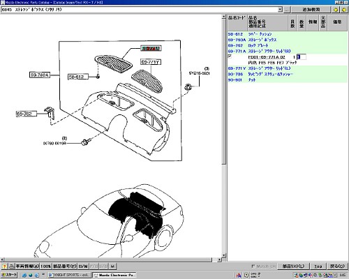Click the 69-760A callout label in diagram

click(x=40, y=75)
